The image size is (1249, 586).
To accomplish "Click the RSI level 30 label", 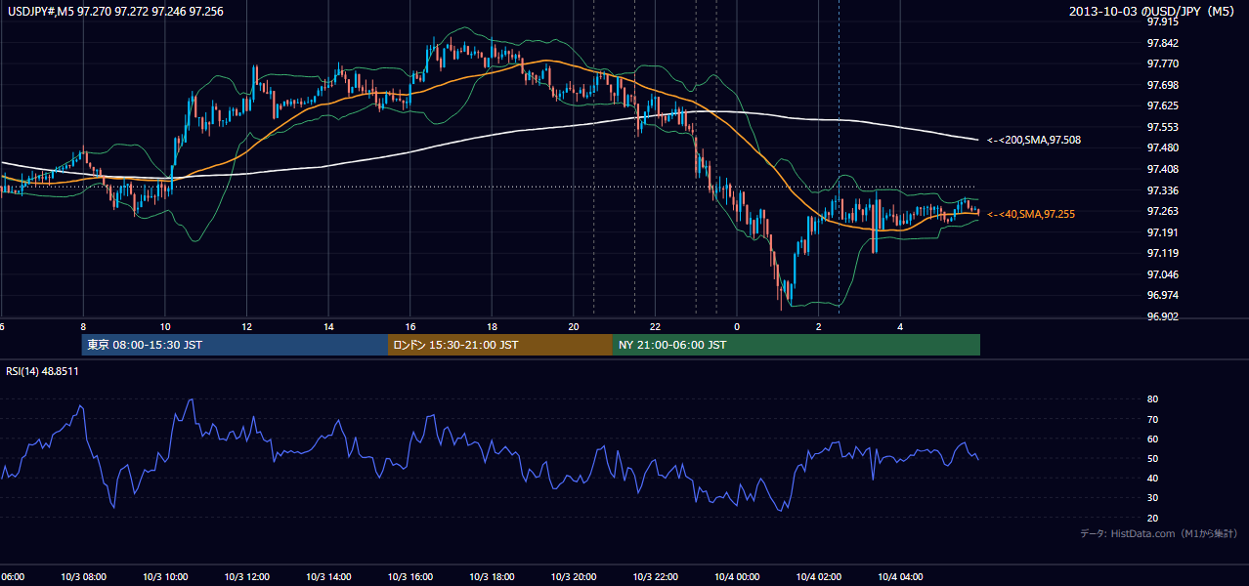I will [x=1152, y=498].
